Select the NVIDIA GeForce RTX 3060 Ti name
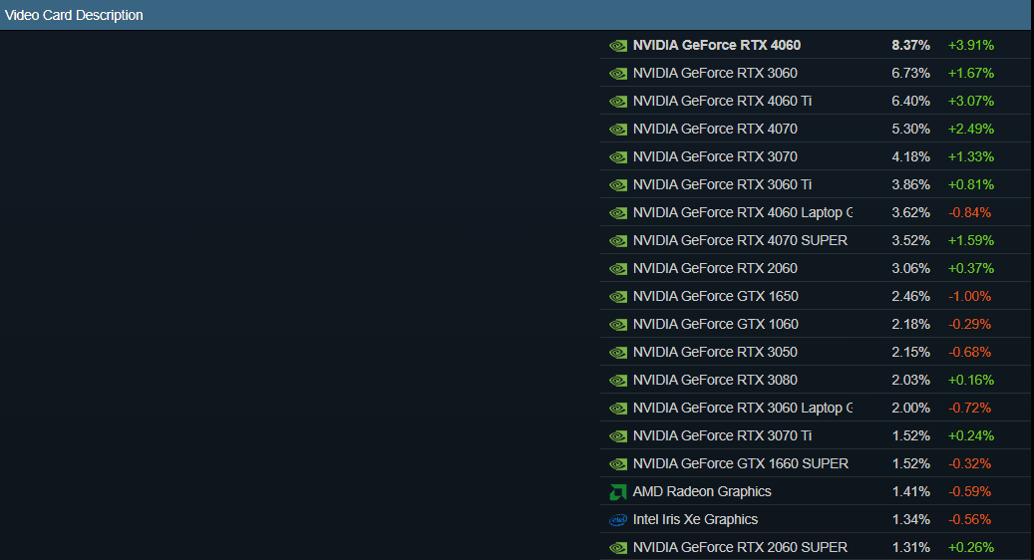 pos(722,184)
